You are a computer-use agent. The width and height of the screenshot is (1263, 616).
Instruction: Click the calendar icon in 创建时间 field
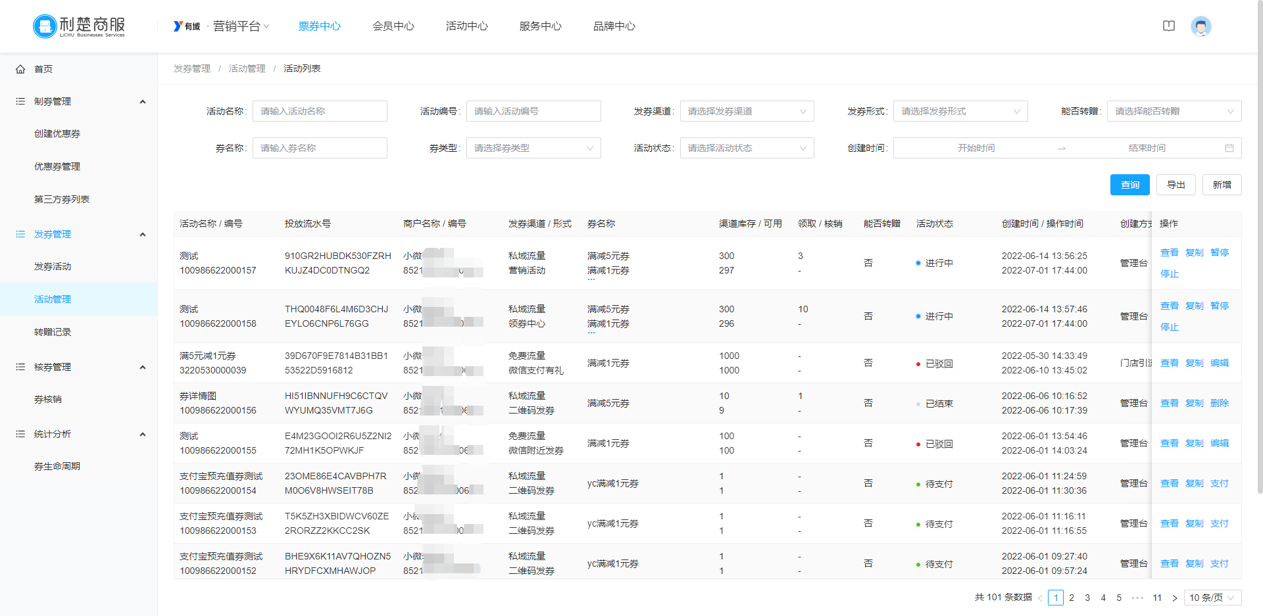[1229, 148]
